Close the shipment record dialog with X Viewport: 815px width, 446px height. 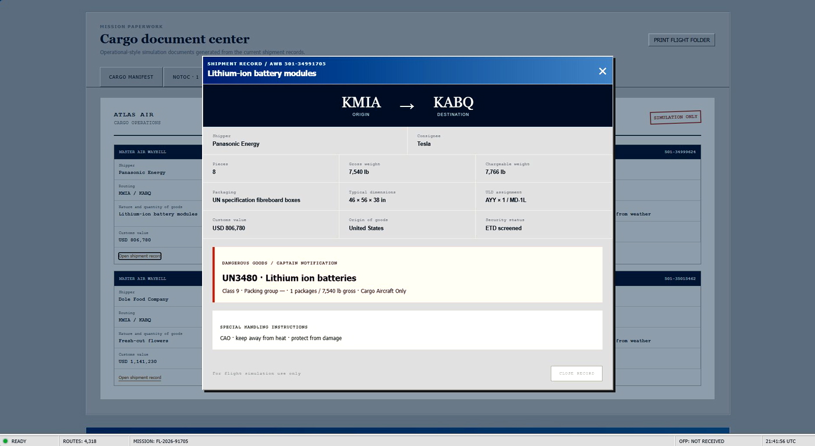603,71
